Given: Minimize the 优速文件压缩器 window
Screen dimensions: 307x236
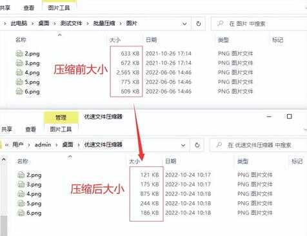Looking at the screenshot, I should (x=269, y=117).
